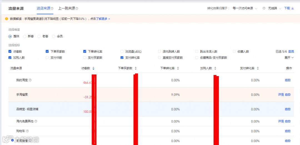Click the help icon next to 我的淘宝
Screen dimensions: 300x145
(x=30, y=80)
